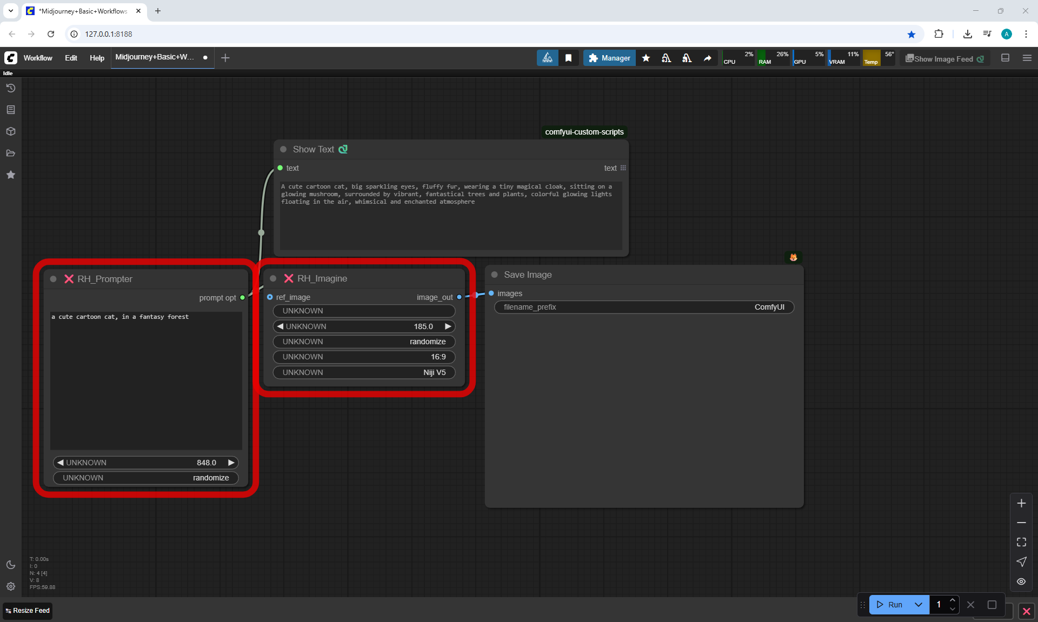Toggle dark theme moon icon
The width and height of the screenshot is (1038, 622).
point(11,565)
